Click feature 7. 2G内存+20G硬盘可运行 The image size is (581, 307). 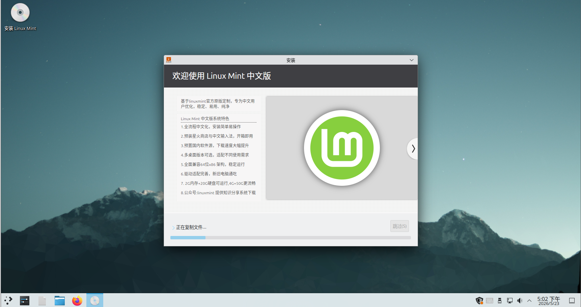(x=218, y=183)
